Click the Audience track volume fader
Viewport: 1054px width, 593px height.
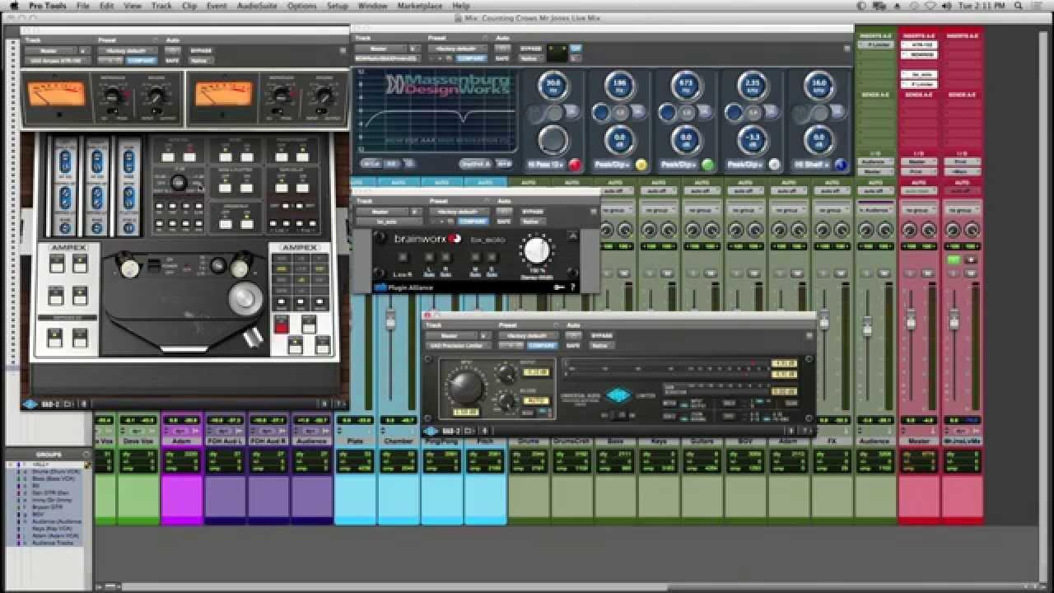click(x=867, y=327)
